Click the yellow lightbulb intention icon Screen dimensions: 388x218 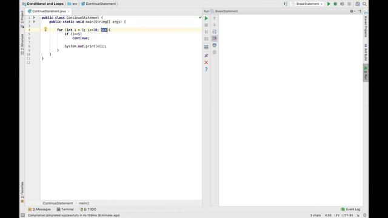(45, 29)
